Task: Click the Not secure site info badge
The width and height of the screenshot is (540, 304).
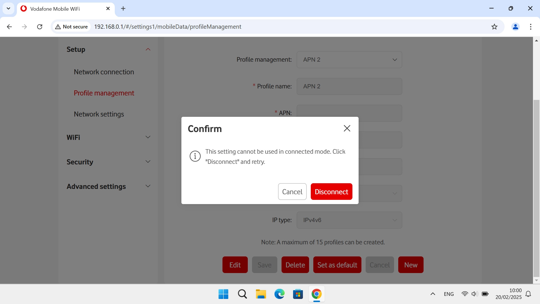Action: point(72,27)
